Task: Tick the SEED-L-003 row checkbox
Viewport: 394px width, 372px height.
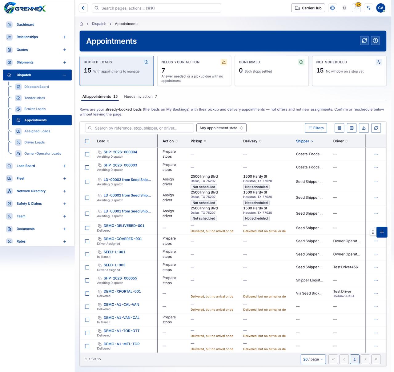Action: (x=87, y=268)
